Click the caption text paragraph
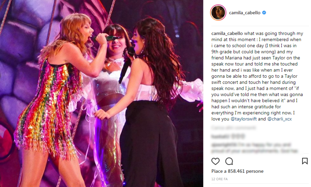Screen dimensions: 311x187 point(257,76)
